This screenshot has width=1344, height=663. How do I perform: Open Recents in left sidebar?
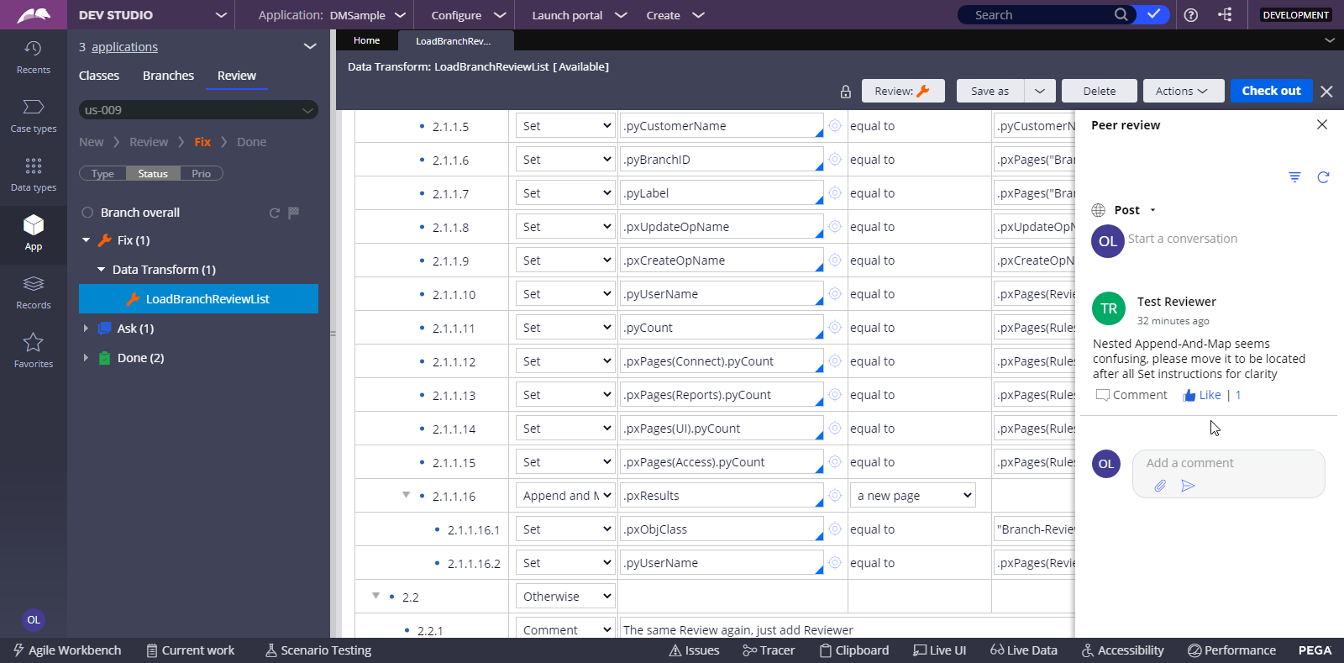[x=33, y=57]
